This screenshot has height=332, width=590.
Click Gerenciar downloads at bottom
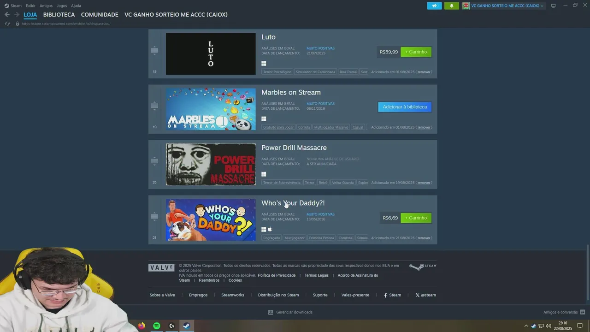coord(290,312)
